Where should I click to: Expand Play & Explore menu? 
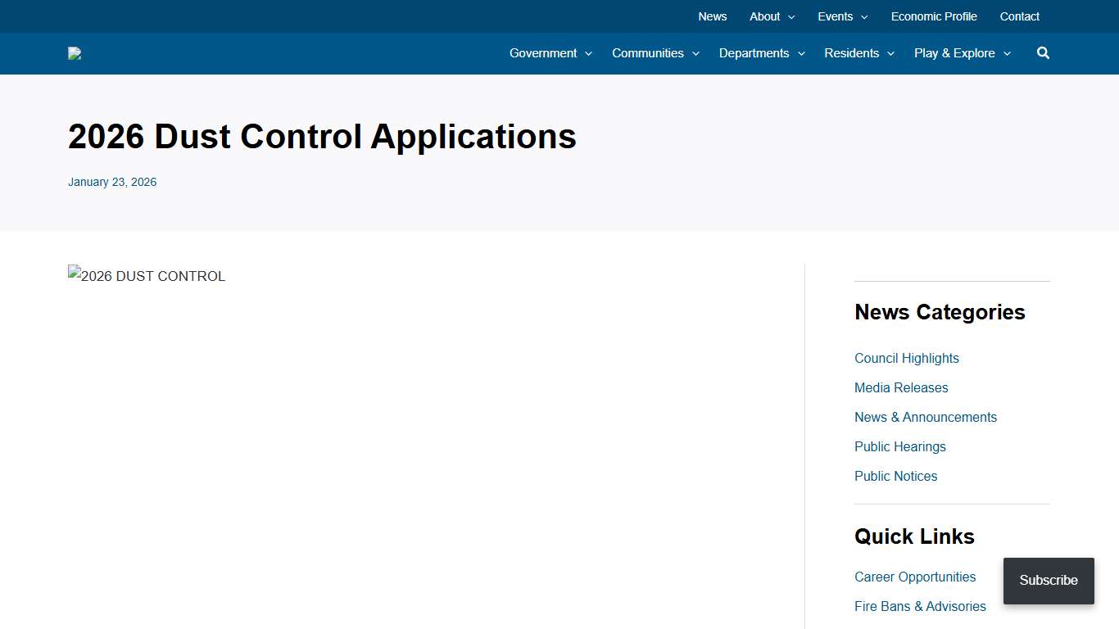(963, 53)
